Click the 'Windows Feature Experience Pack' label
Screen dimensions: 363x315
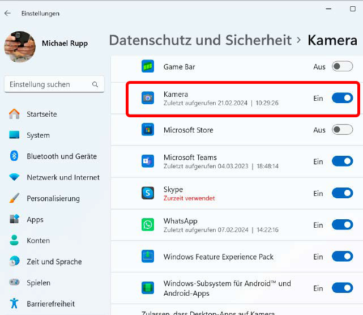pos(218,257)
